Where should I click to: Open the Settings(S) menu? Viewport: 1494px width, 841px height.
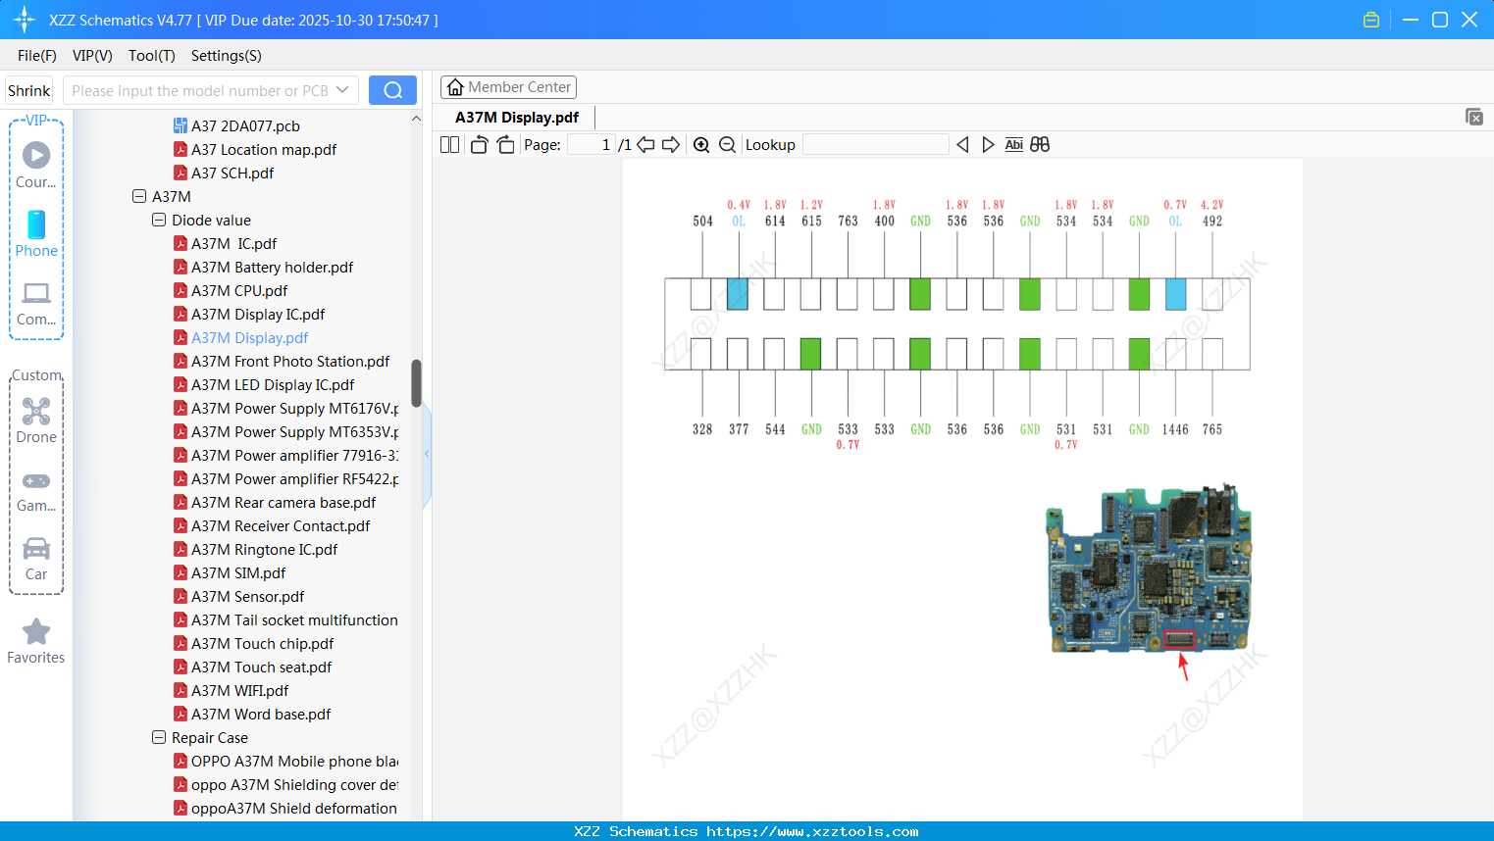click(227, 55)
